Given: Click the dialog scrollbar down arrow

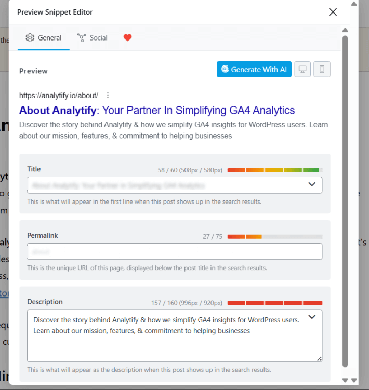Looking at the screenshot, I should point(345,380).
